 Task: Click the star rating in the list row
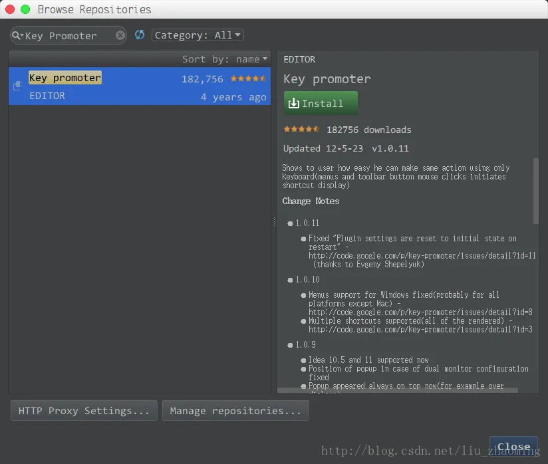(248, 78)
